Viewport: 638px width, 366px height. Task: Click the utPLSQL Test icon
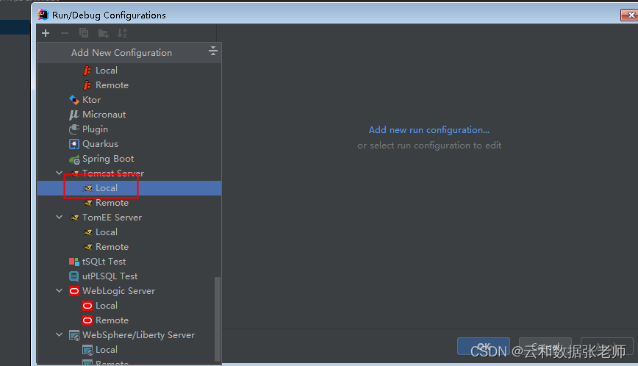pyautogui.click(x=74, y=276)
